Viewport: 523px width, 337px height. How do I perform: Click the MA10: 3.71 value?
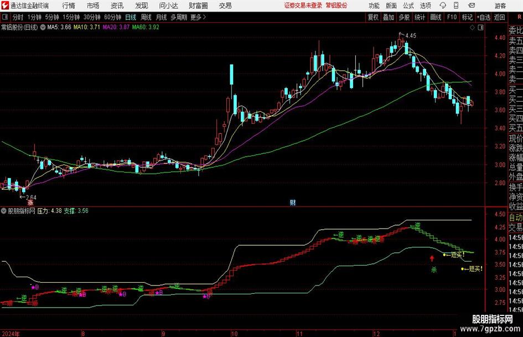tap(87, 27)
